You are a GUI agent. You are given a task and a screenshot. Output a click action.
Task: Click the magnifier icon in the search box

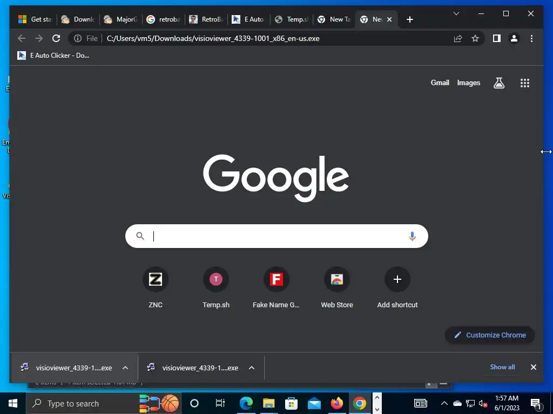140,236
